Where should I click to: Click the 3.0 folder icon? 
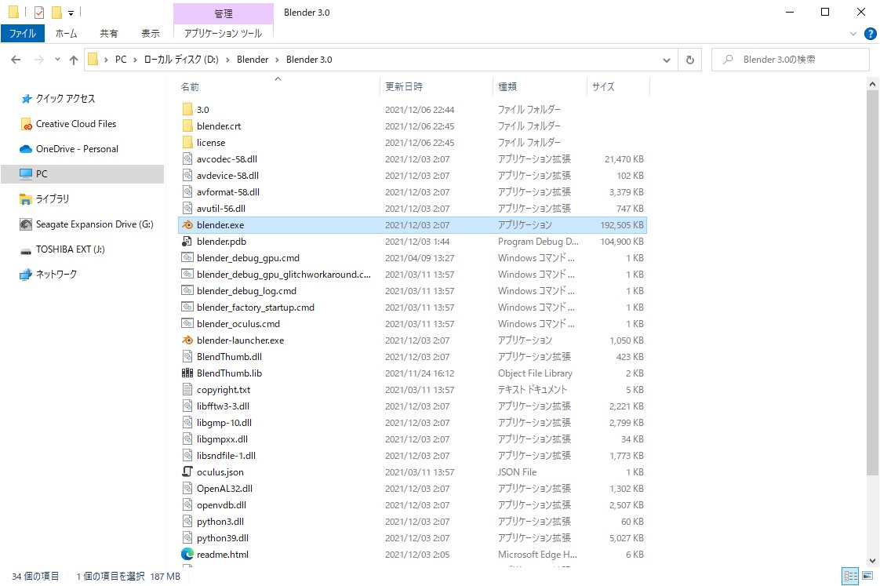[187, 110]
